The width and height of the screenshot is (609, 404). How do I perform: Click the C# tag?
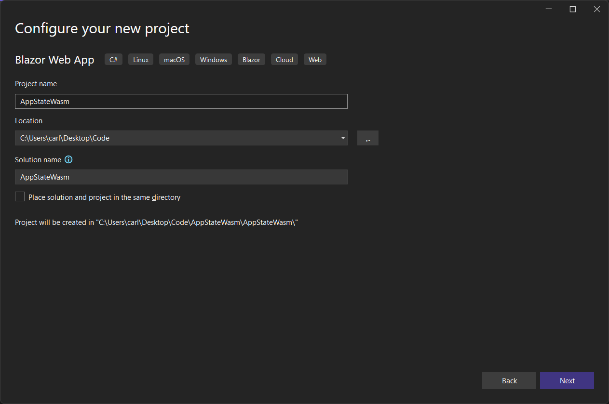(113, 60)
